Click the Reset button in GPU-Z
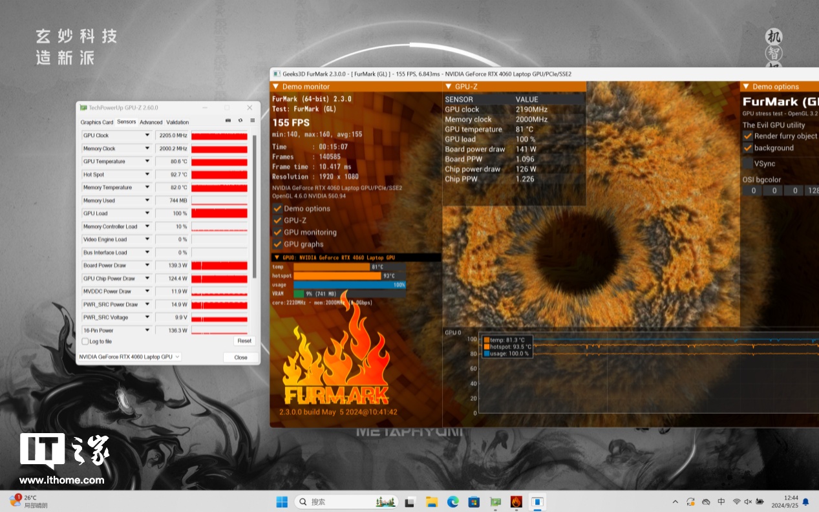 pyautogui.click(x=244, y=341)
